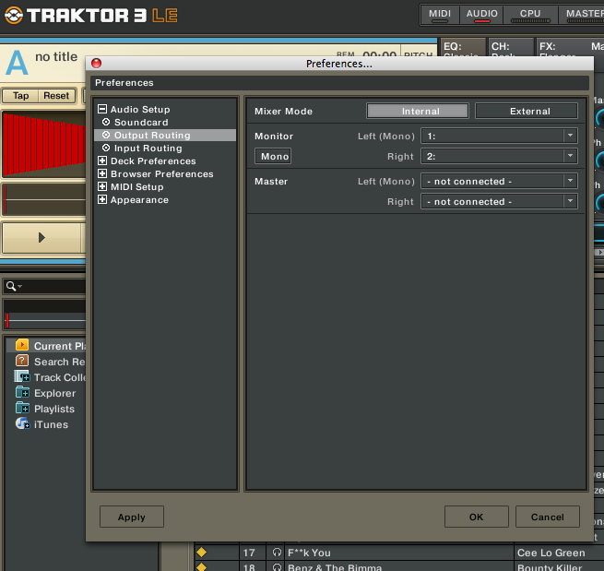Confirm preferences with OK
This screenshot has height=571, width=604.
477,517
